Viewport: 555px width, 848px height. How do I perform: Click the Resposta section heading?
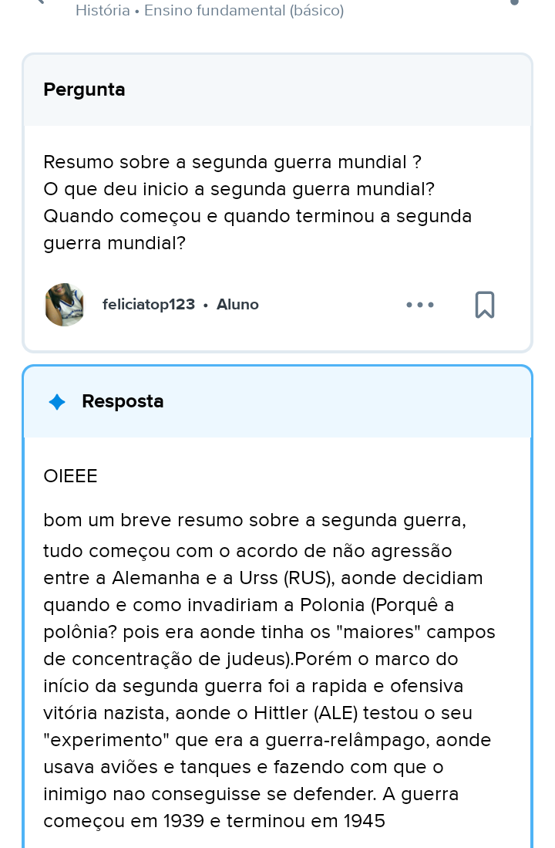coord(123,402)
